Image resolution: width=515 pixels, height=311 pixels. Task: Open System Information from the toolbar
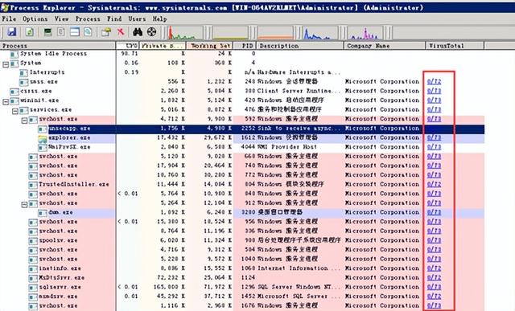point(48,32)
